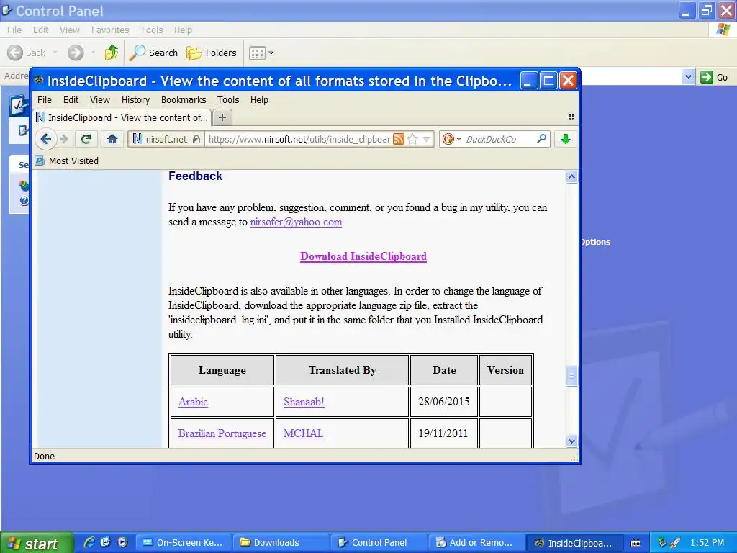
Task: Bookmark this page with the star icon
Action: click(412, 139)
